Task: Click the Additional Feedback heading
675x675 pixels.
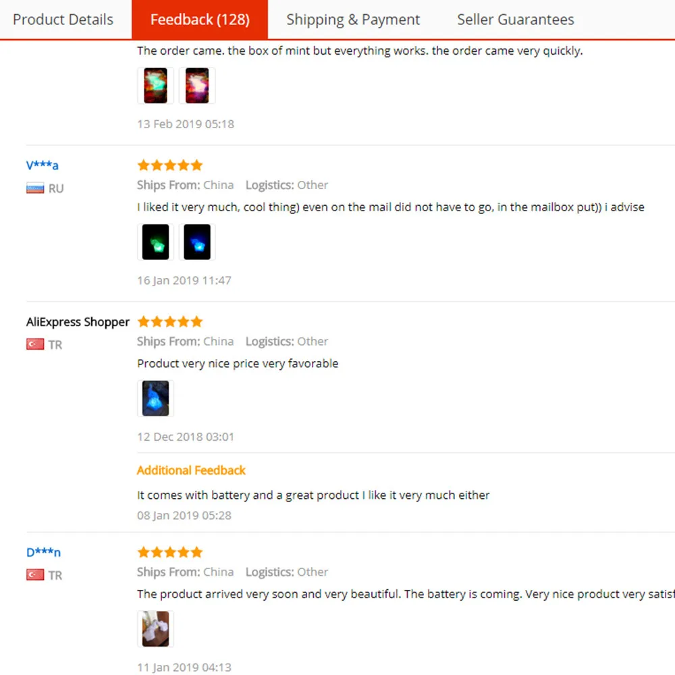Action: click(191, 470)
